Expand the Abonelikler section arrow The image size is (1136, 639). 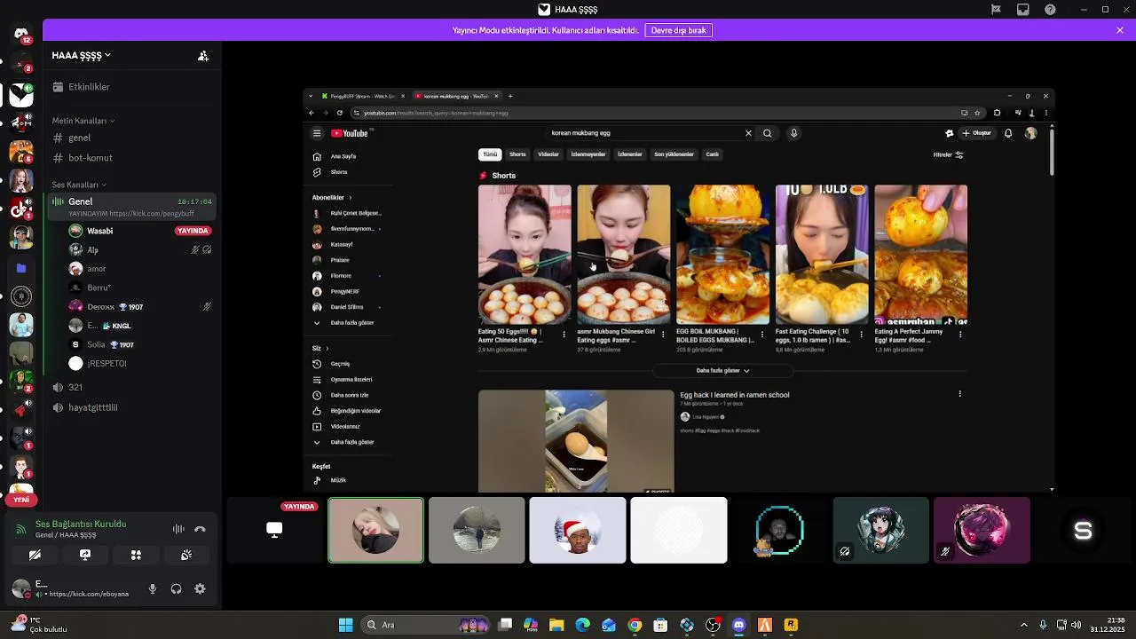click(x=350, y=198)
